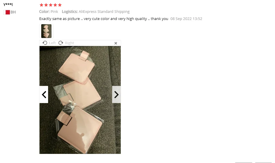Click the rotate left arrow icon
This screenshot has width=275, height=163.
click(45, 43)
